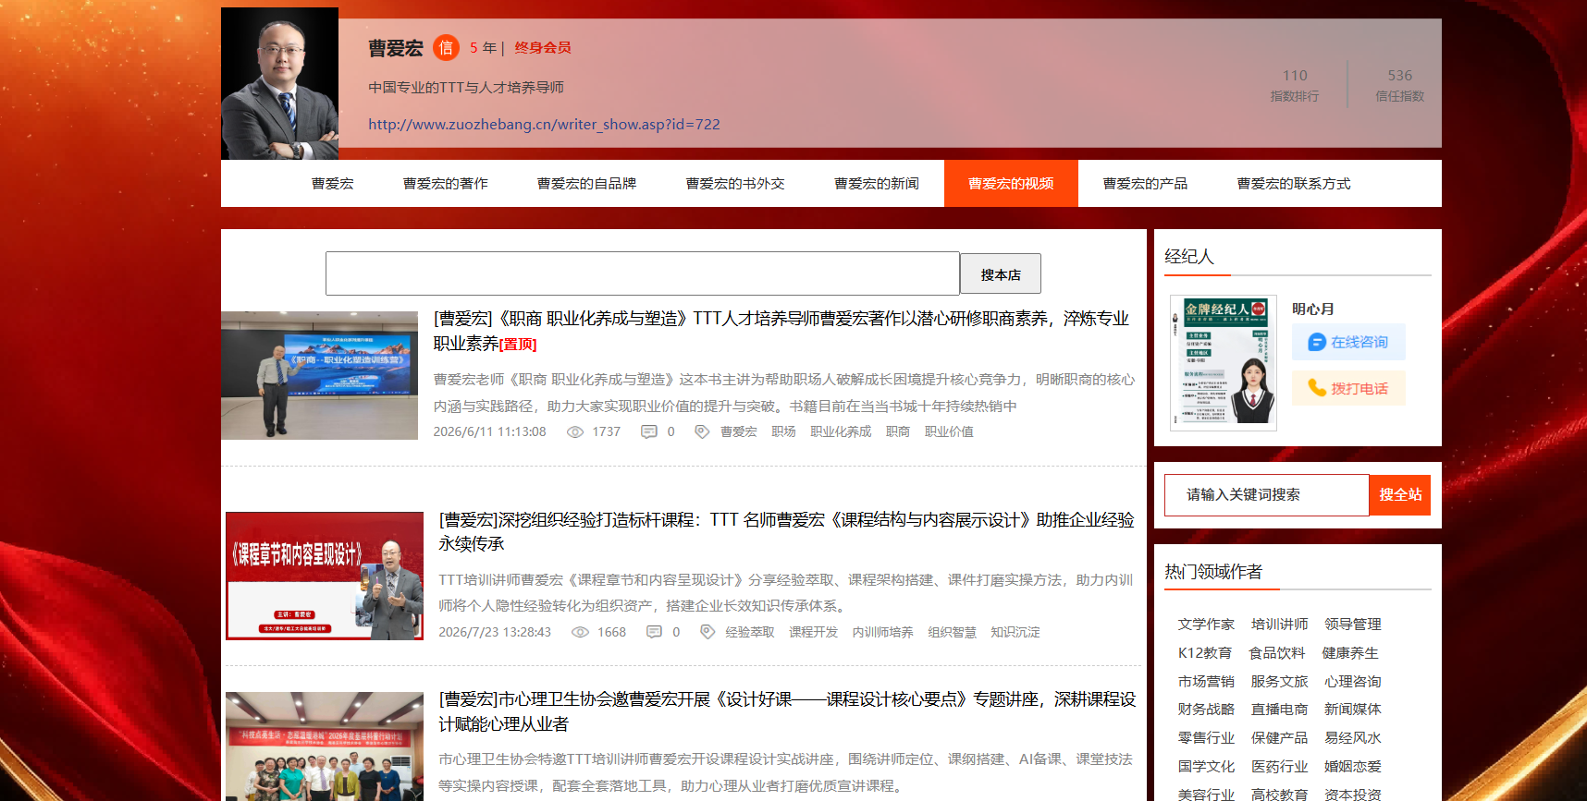1587x801 pixels.
Task: Open 医药行业 author category
Action: 1279,767
